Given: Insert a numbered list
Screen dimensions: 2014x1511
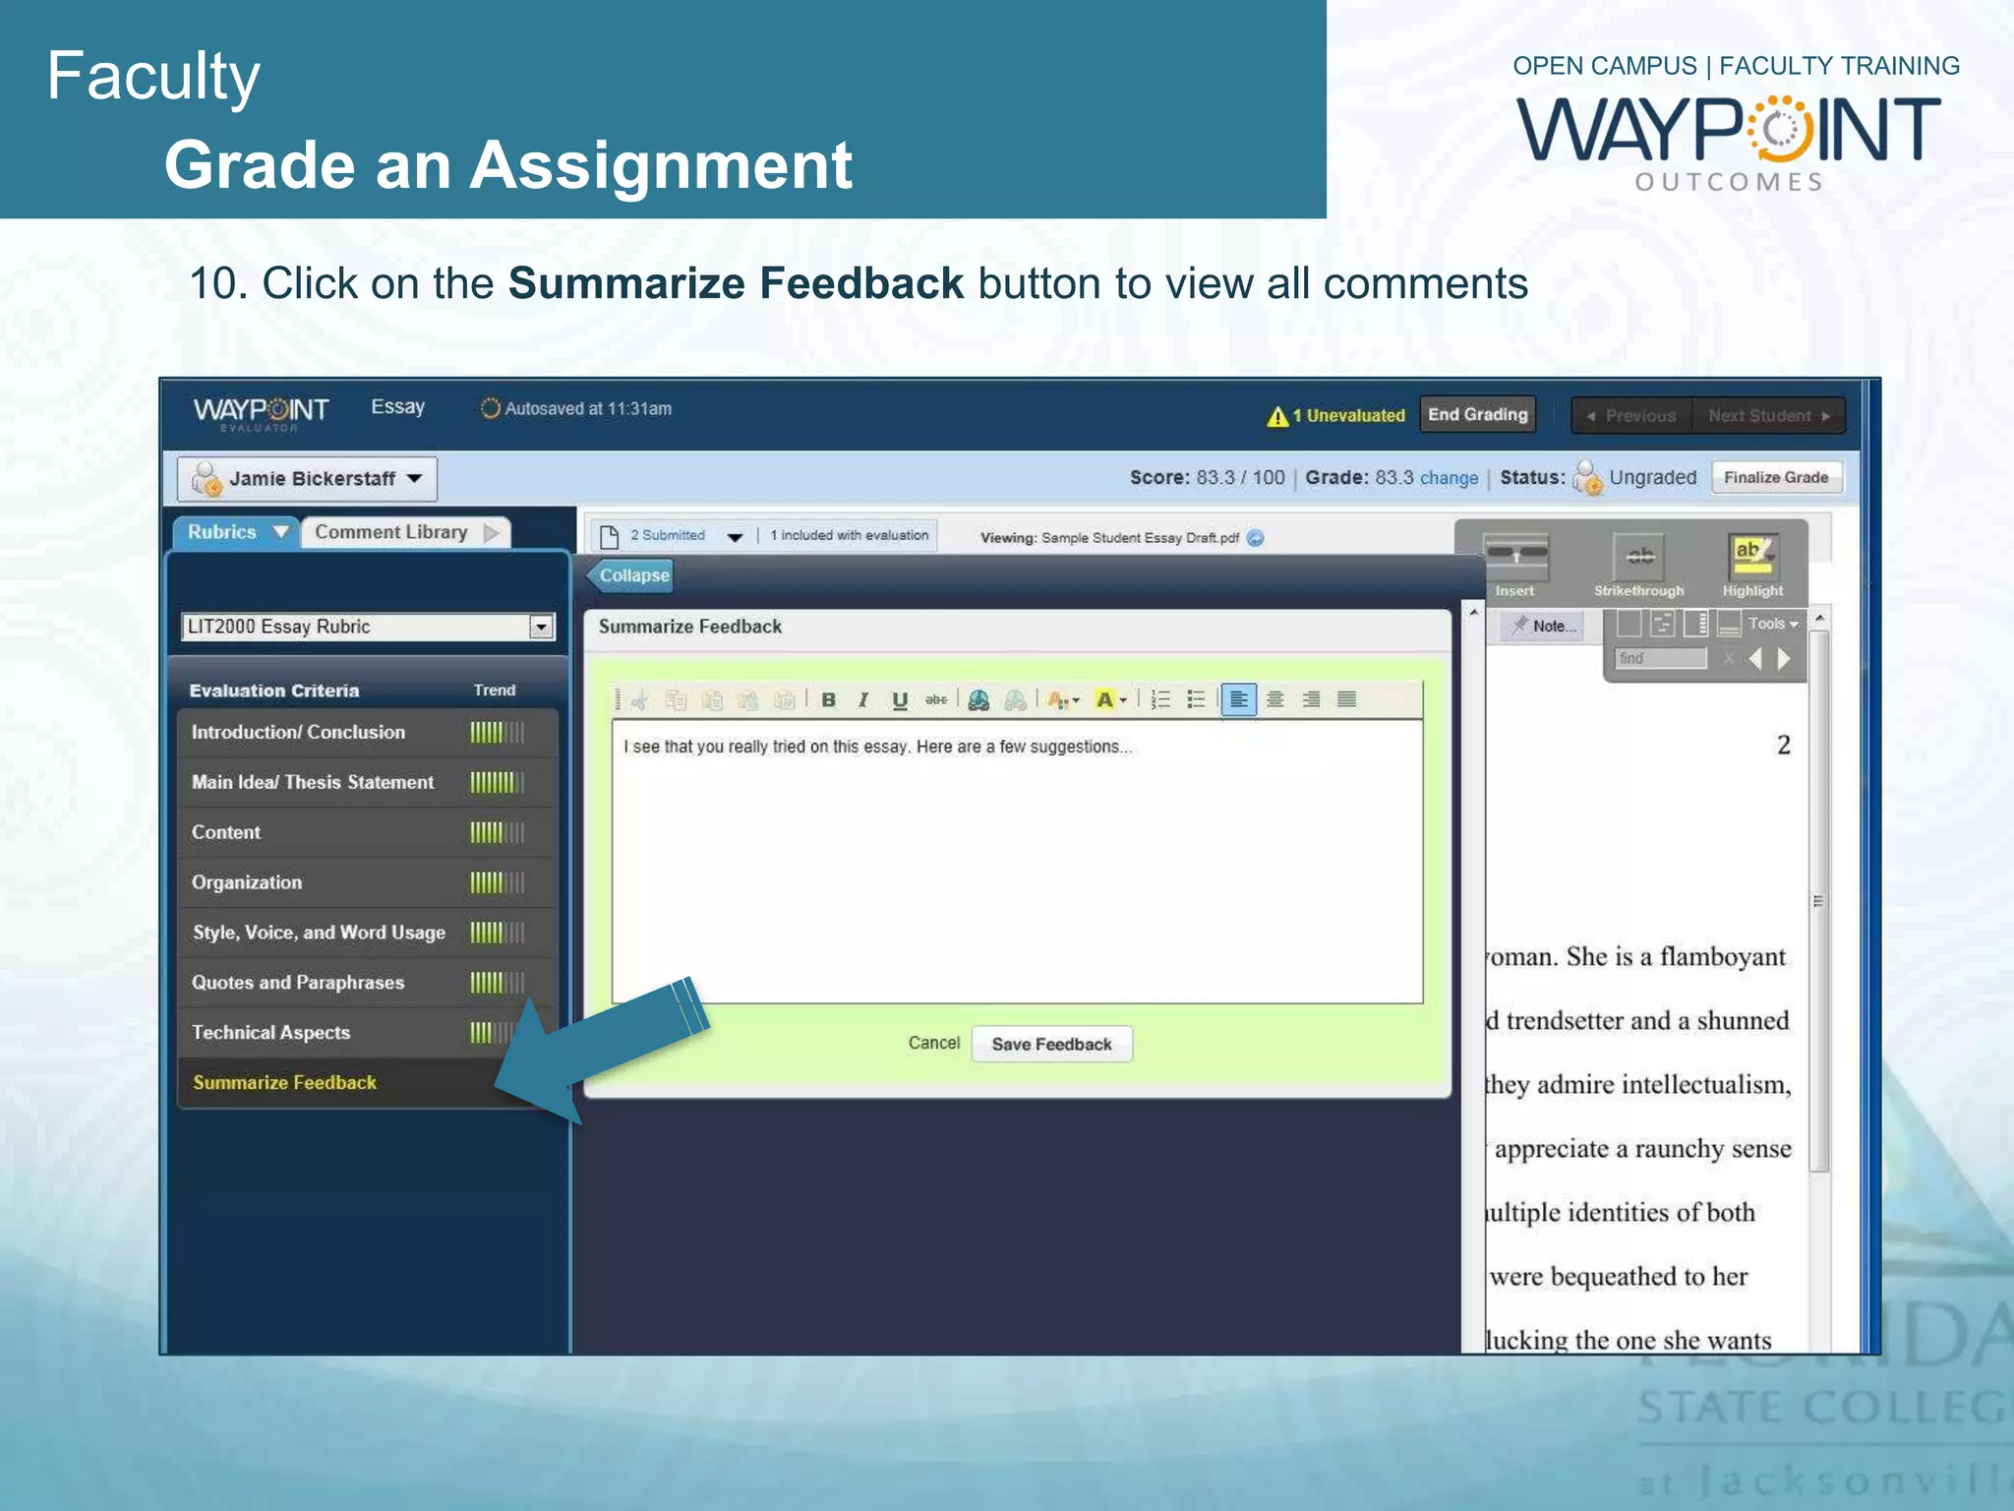Looking at the screenshot, I should pyautogui.click(x=1160, y=699).
